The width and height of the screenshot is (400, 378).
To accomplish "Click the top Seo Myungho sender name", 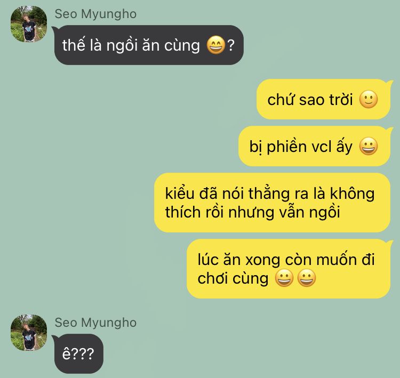I will pyautogui.click(x=95, y=14).
